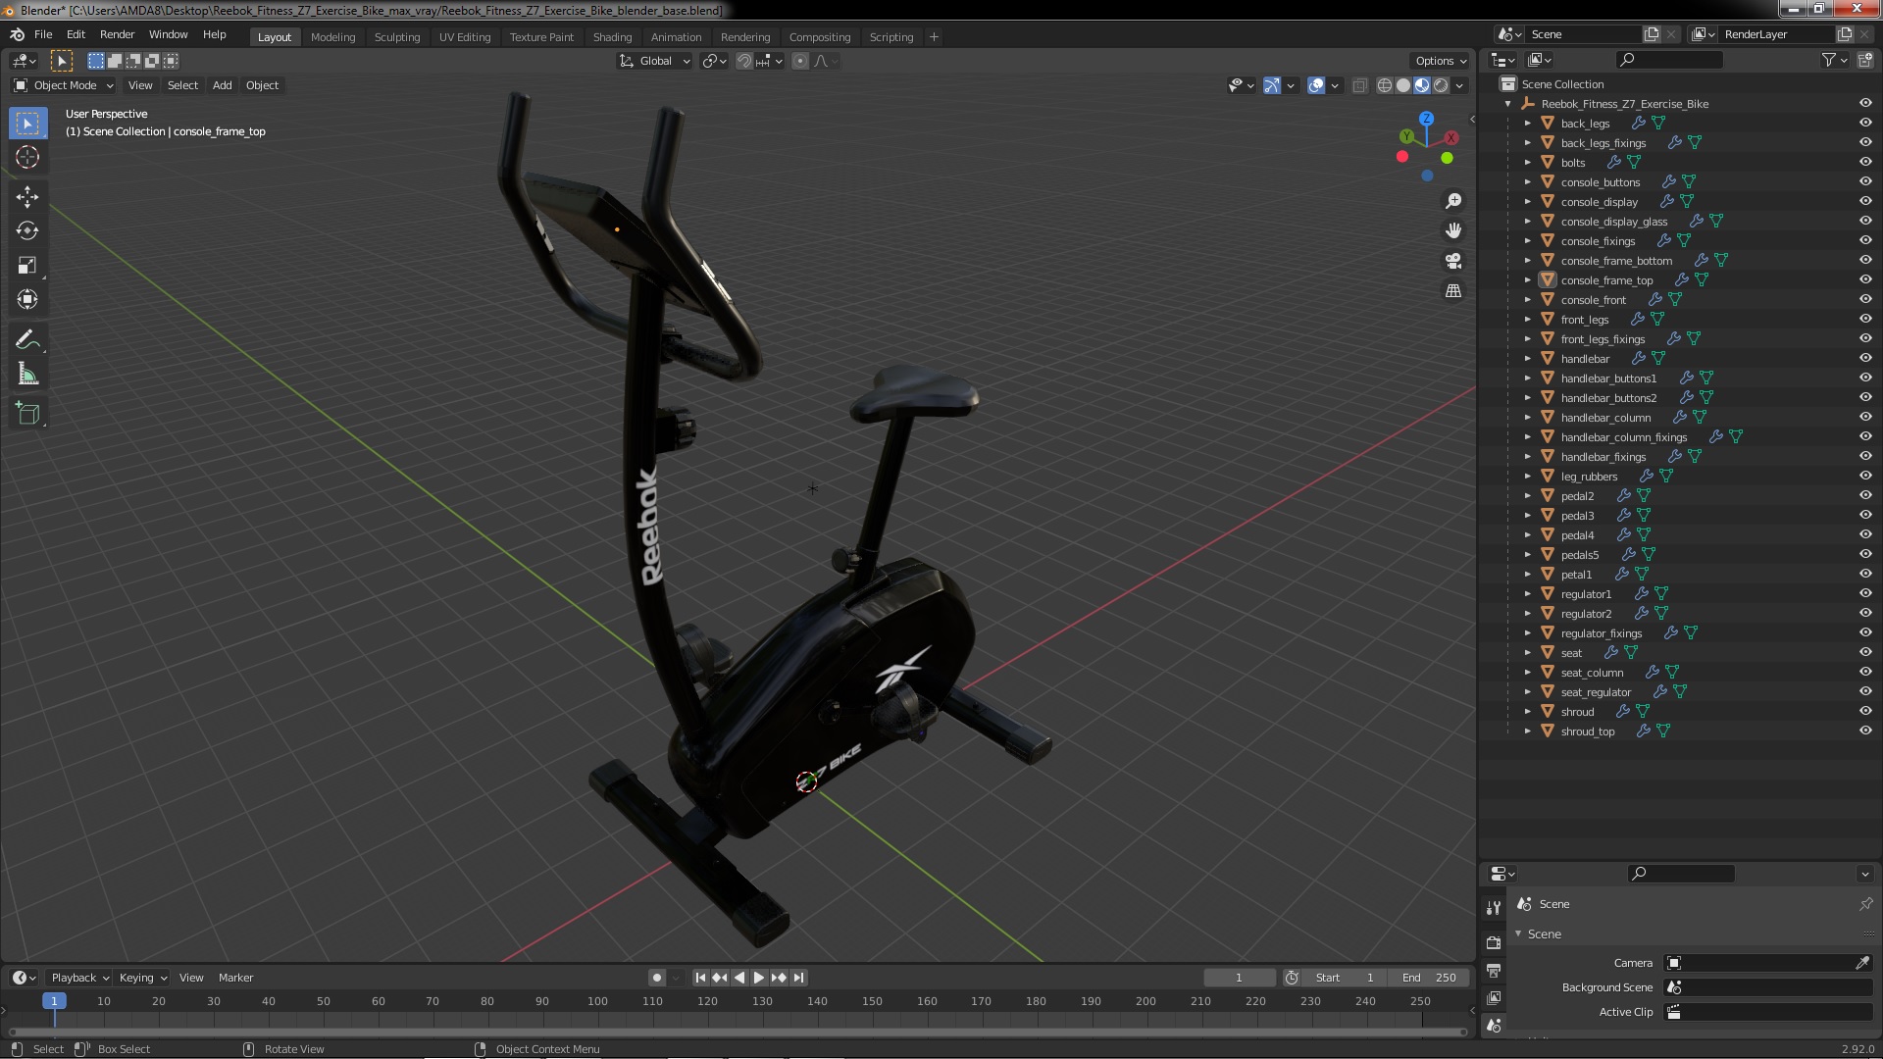The height and width of the screenshot is (1059, 1883).
Task: Jump to timeline start frame
Action: pos(700,978)
